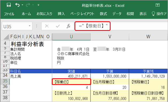Click the 予算 header cell

tap(110, 71)
